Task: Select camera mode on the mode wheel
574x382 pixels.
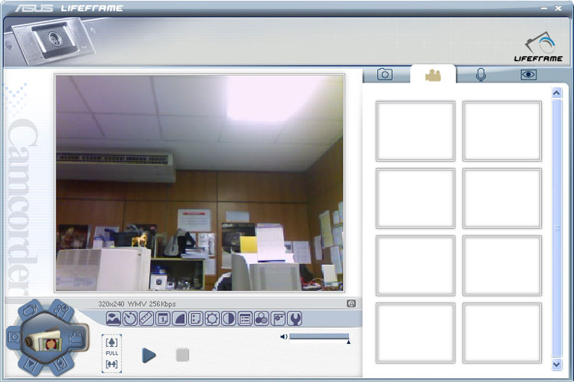Action: [x=15, y=337]
